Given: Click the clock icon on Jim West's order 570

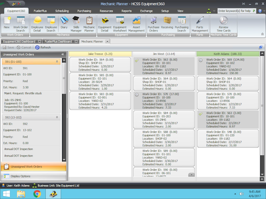Looking at the screenshot, I should pyautogui.click(x=137, y=95).
